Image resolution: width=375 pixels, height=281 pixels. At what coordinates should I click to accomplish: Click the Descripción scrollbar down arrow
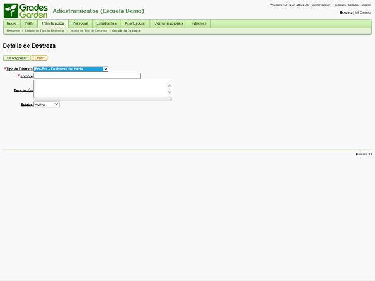[x=169, y=92]
